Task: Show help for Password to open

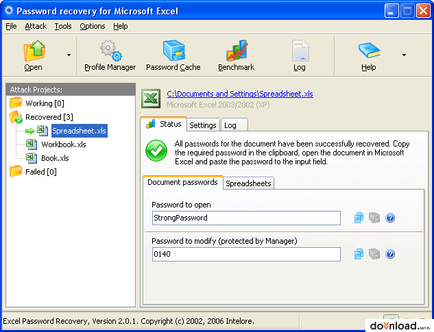Action: 390,218
